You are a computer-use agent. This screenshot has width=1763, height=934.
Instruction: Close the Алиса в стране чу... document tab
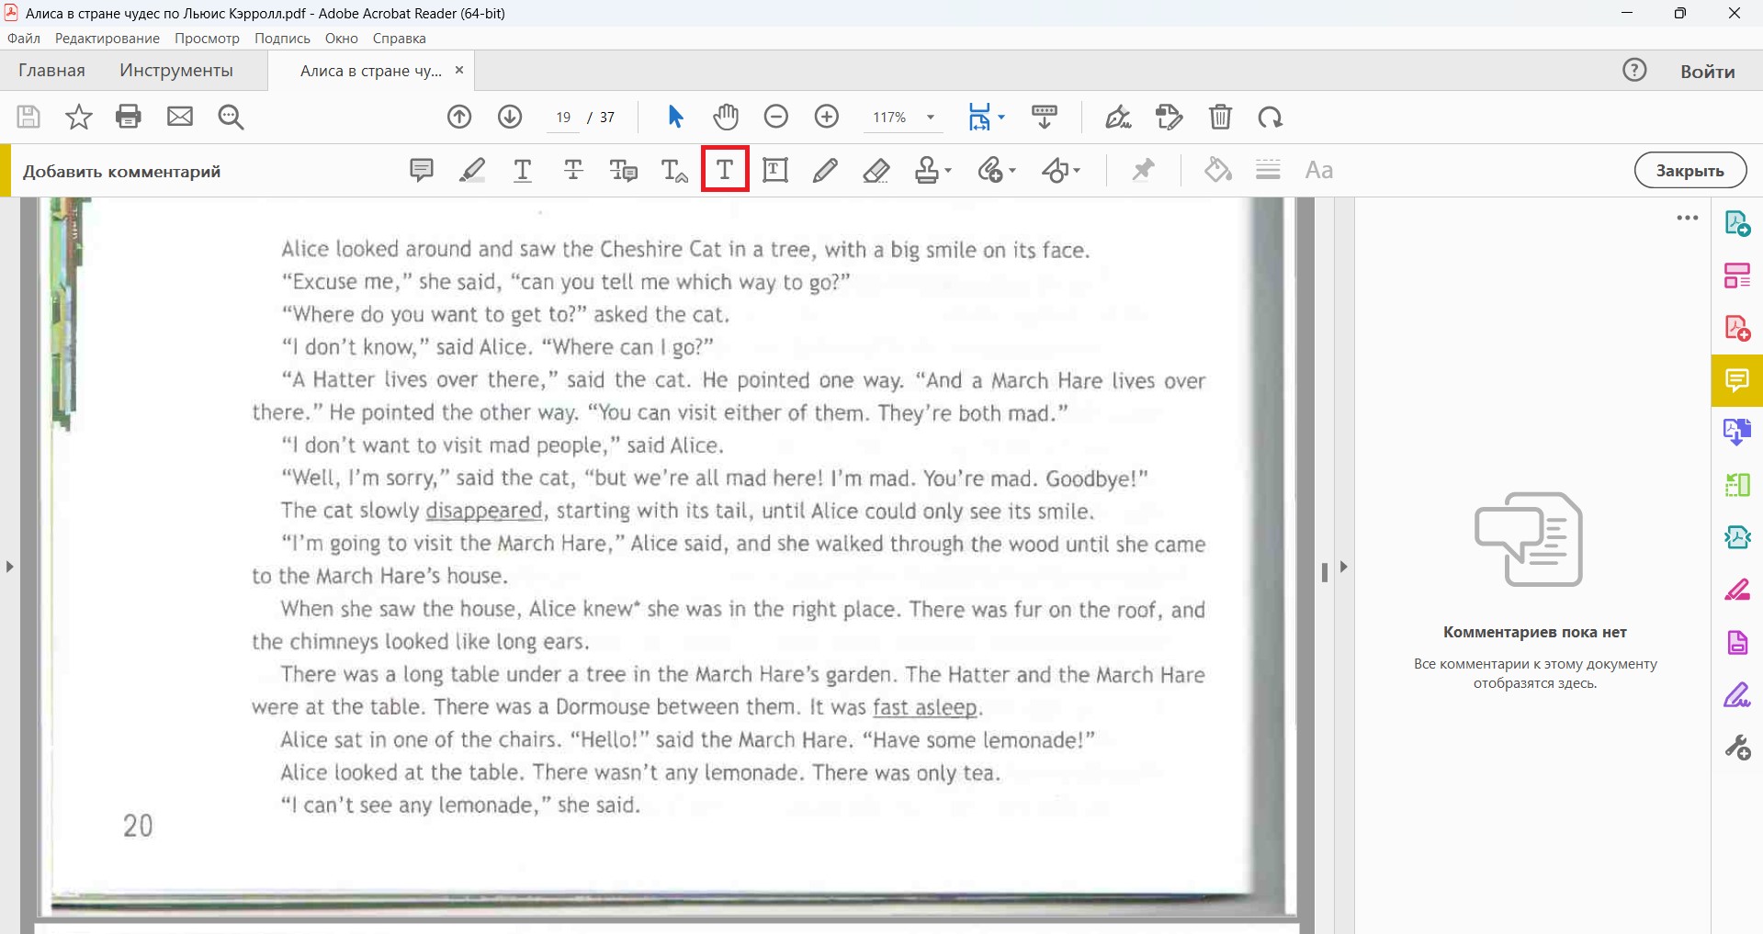tap(459, 70)
